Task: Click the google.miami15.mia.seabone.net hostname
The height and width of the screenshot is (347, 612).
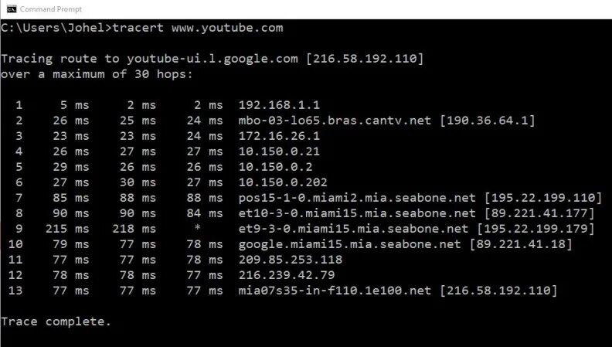Action: 350,244
